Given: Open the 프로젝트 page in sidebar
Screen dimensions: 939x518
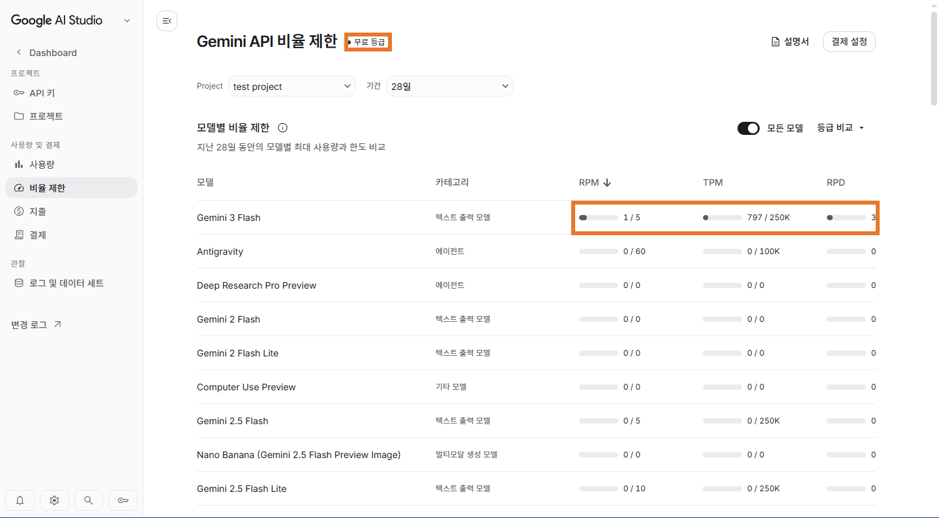Looking at the screenshot, I should (x=71, y=116).
